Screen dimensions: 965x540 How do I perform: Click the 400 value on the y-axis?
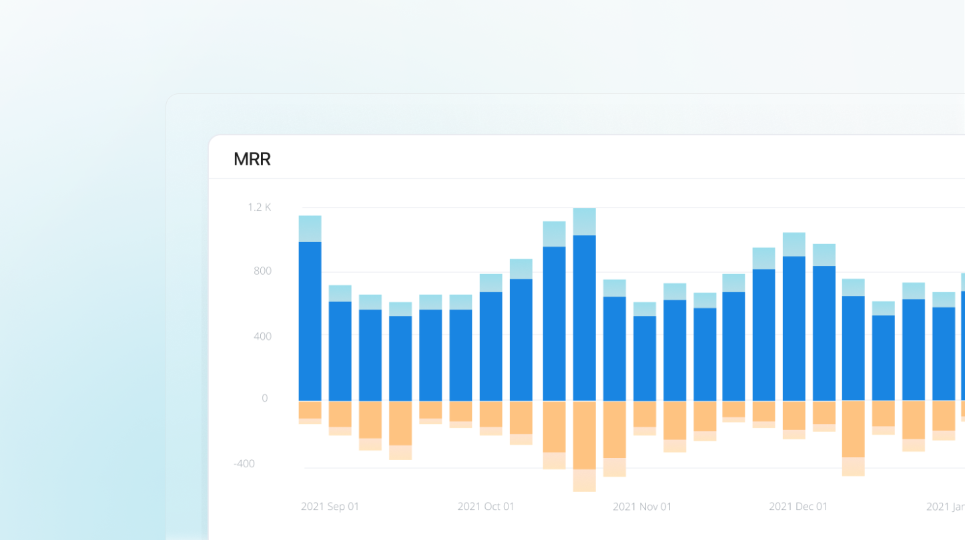[x=262, y=336]
